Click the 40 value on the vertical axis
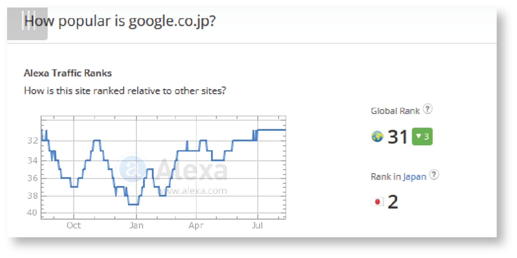 click(x=32, y=213)
